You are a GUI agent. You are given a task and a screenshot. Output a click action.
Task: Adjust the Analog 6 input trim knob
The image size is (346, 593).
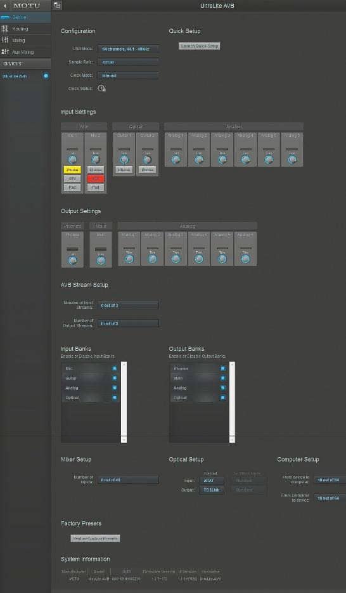(292, 160)
